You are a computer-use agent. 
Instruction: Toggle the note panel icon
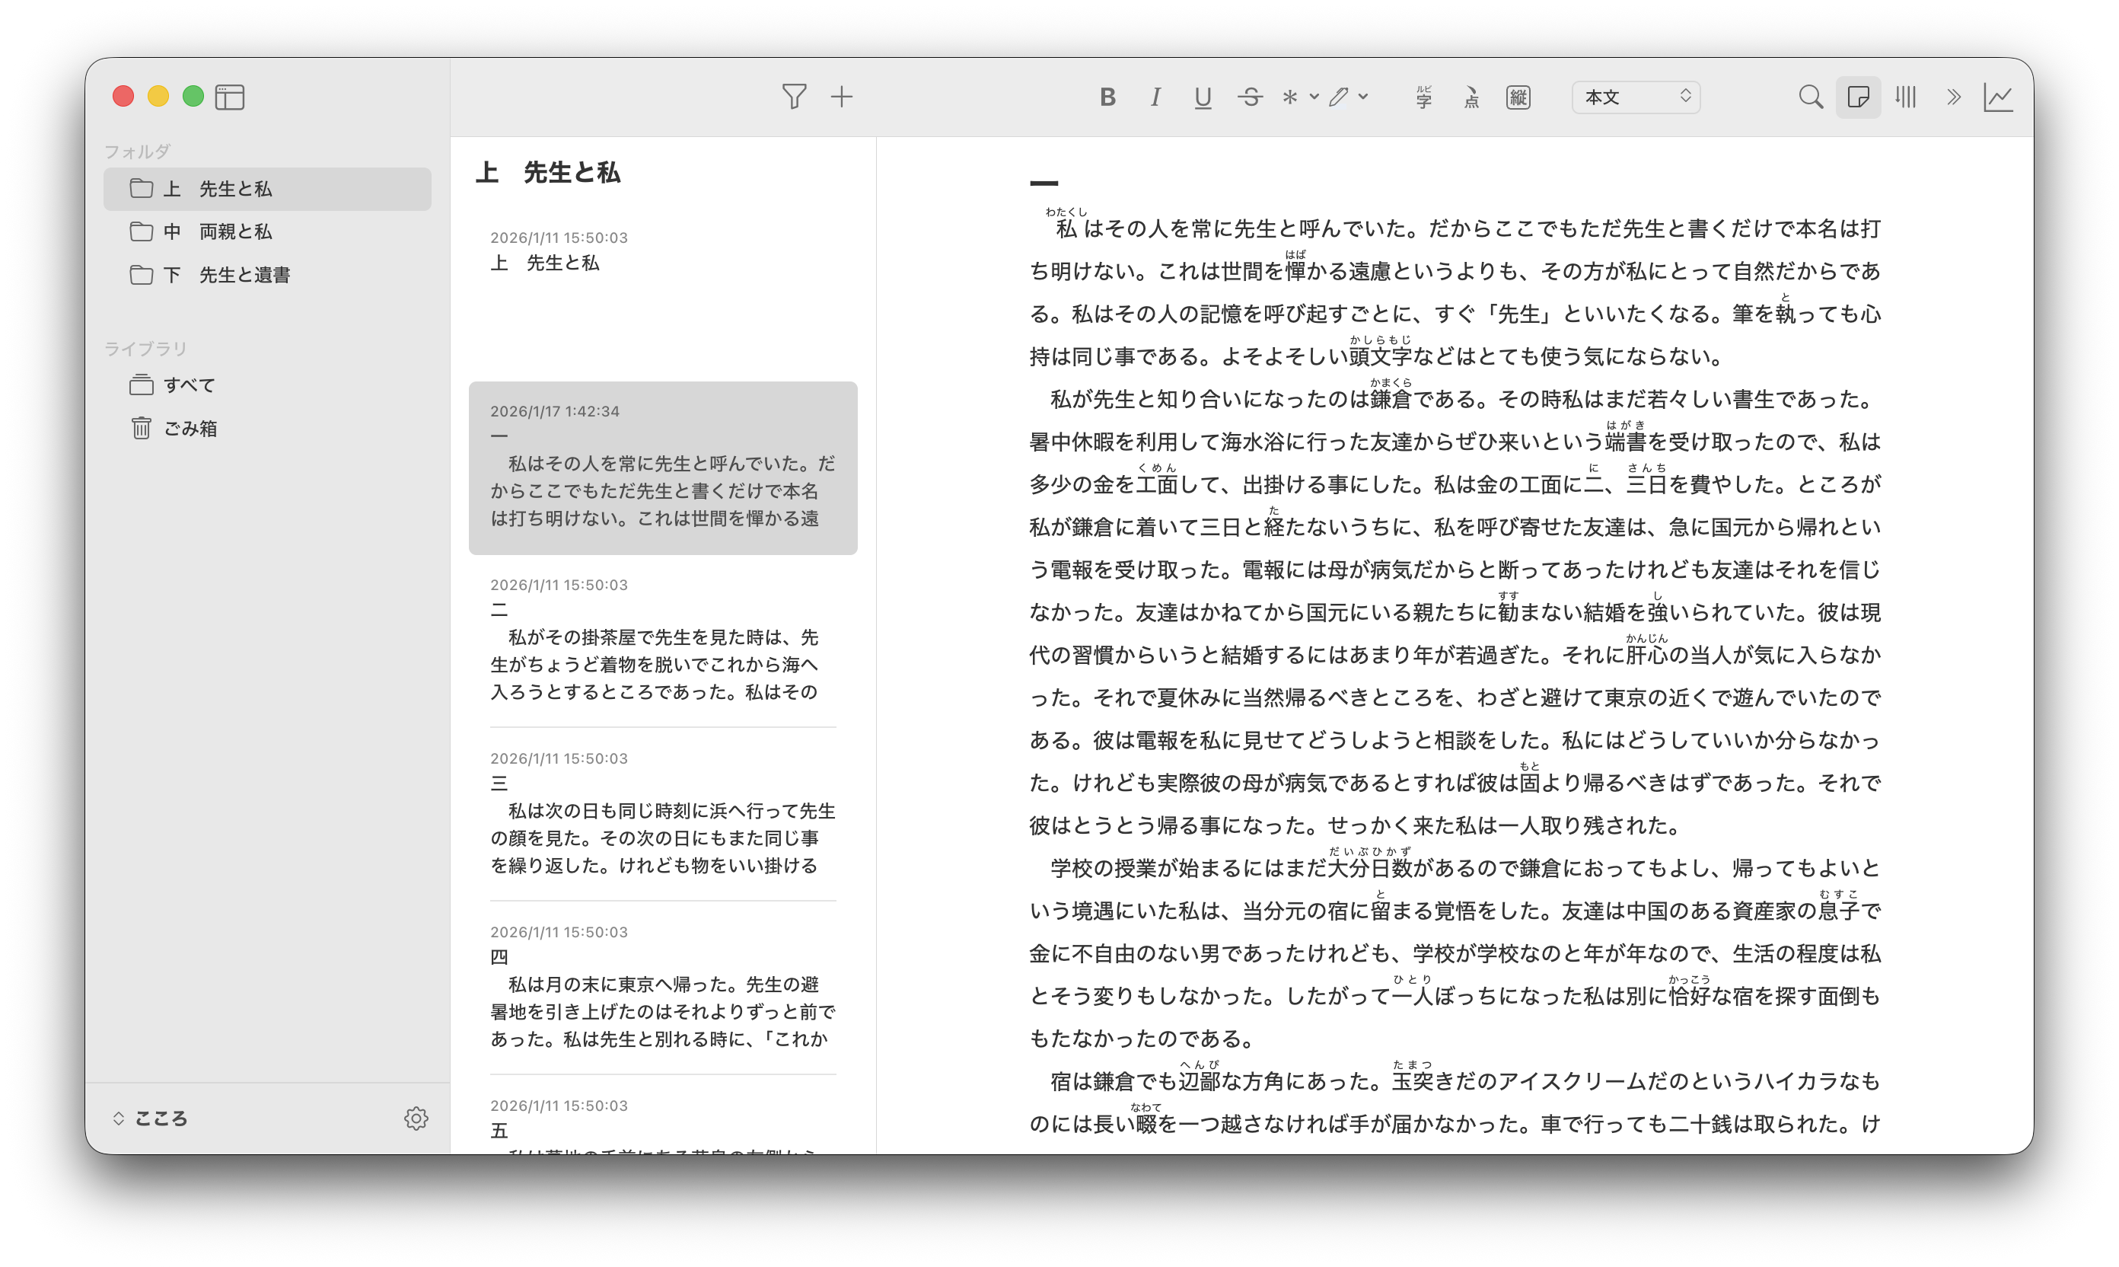(1858, 97)
